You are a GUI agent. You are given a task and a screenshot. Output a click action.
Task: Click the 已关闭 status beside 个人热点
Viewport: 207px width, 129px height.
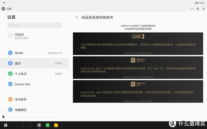click(58, 74)
